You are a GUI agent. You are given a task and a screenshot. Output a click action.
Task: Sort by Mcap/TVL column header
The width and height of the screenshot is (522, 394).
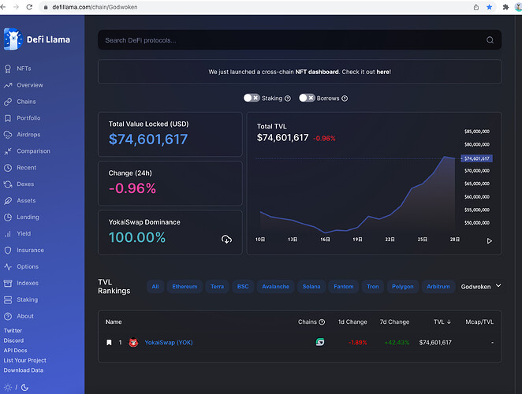click(479, 322)
